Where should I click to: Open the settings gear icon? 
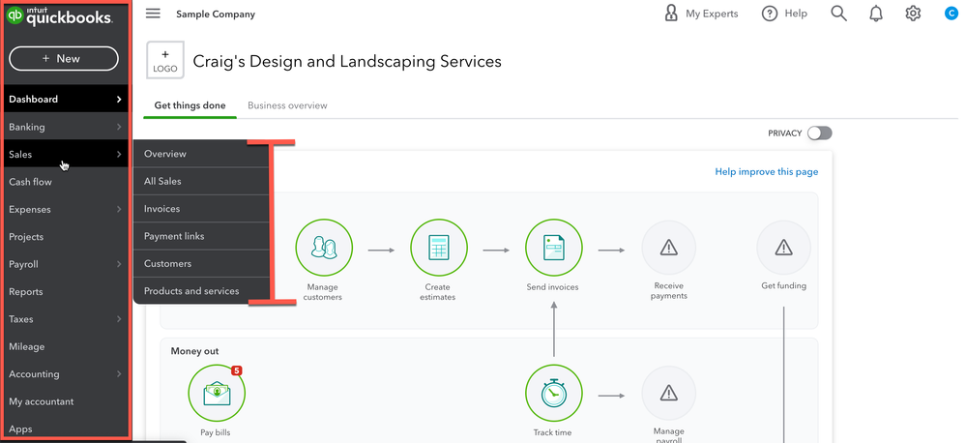pos(913,14)
